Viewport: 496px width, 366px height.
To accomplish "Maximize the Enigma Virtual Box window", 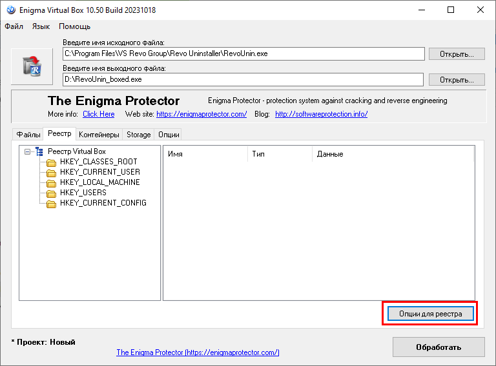I will [451, 10].
